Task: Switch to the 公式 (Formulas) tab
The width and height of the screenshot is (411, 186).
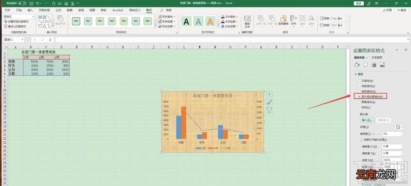Action: click(x=58, y=10)
